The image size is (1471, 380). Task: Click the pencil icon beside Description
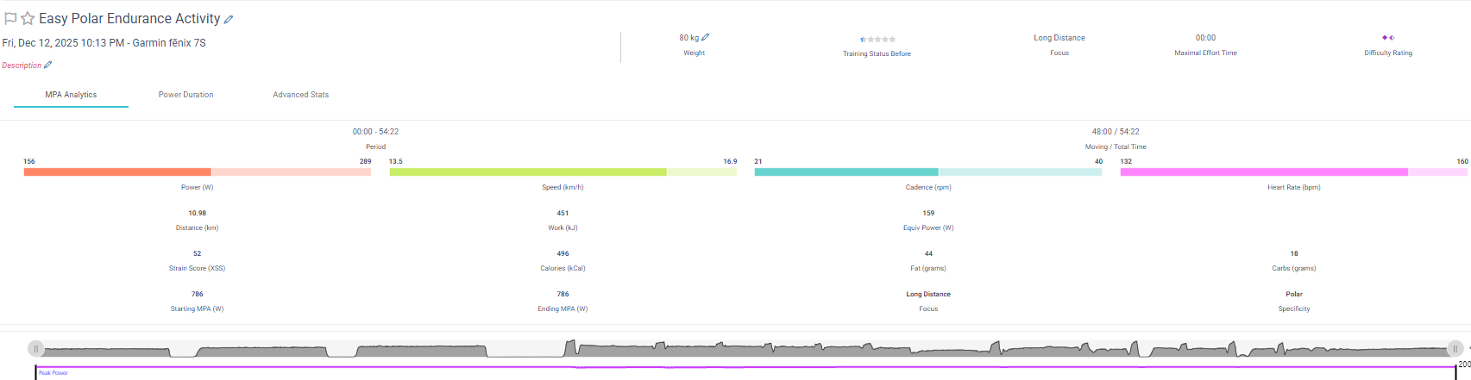coord(48,65)
